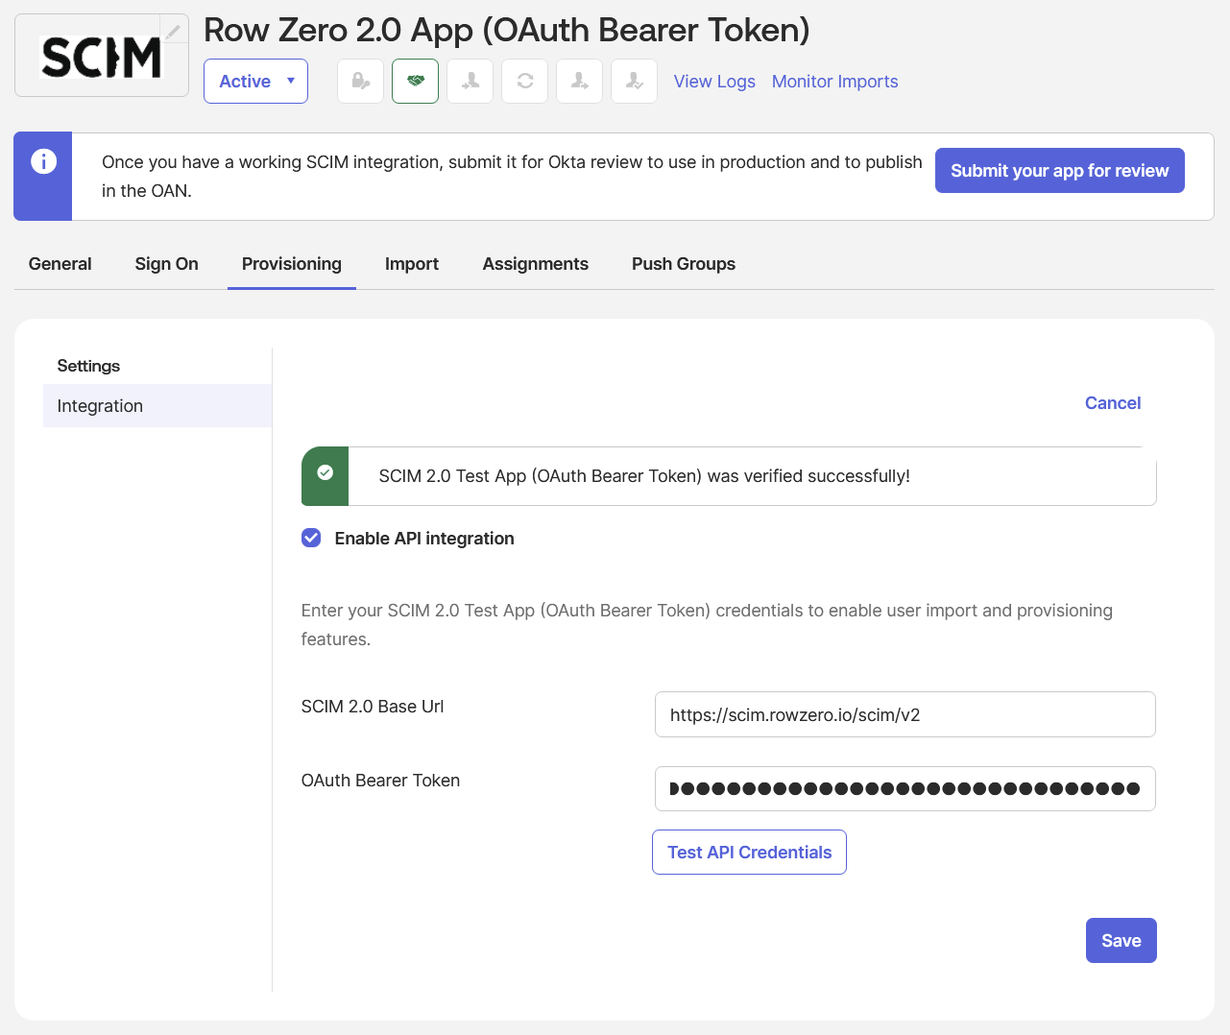Screen dimensions: 1230x1035
Task: Click the lock and key icon
Action: pos(361,82)
